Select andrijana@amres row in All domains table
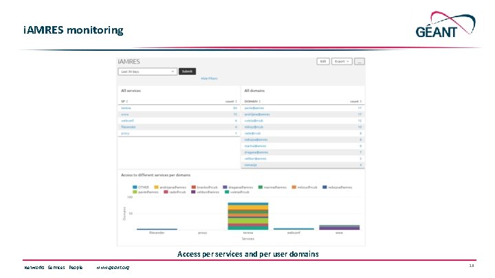Screen dimensions: 495x278 [x=303, y=115]
